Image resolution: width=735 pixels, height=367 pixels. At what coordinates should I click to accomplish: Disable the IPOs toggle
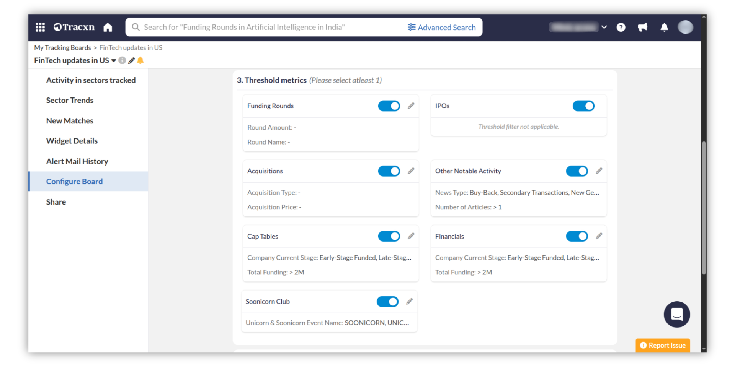(583, 106)
